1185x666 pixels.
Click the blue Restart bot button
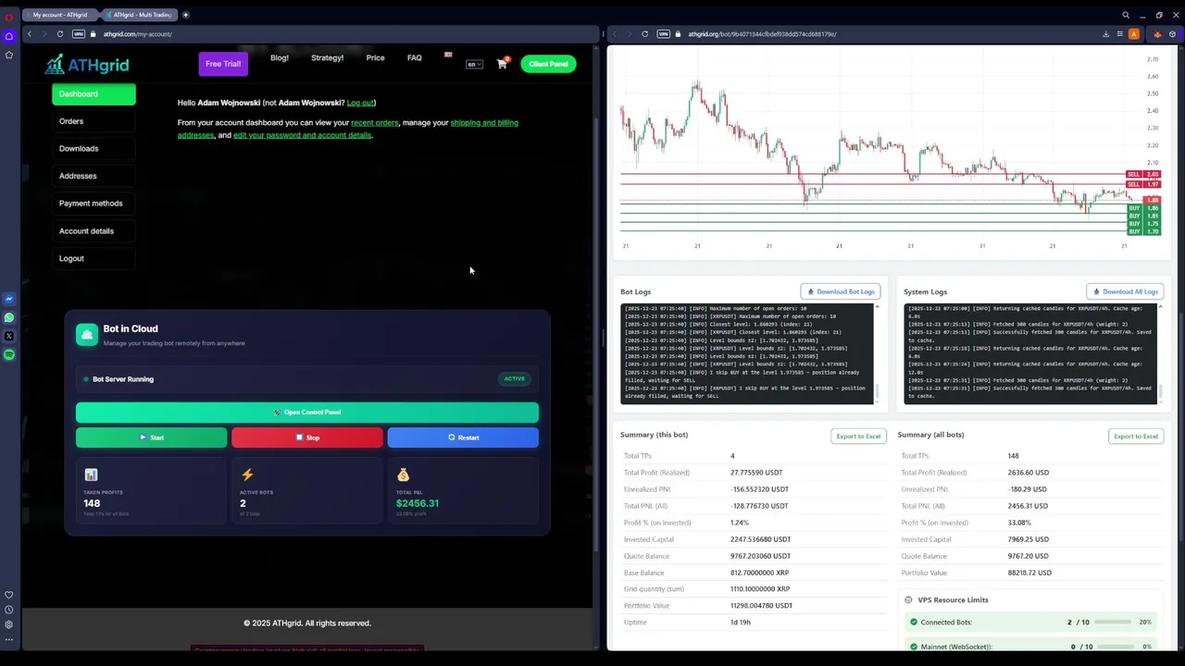(x=463, y=438)
